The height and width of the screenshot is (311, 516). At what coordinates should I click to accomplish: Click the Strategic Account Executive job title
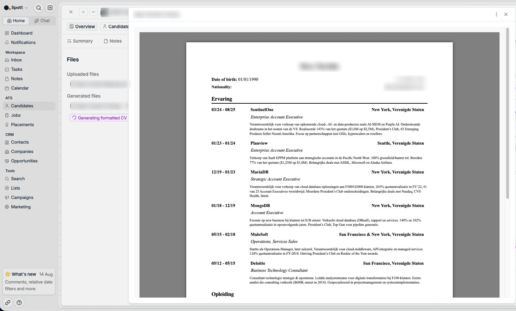[x=275, y=179]
